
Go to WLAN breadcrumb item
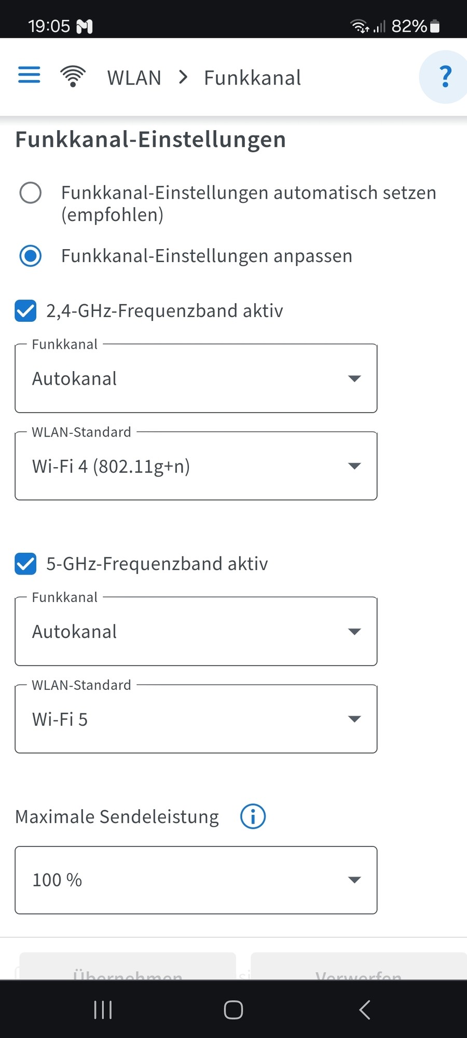click(134, 78)
